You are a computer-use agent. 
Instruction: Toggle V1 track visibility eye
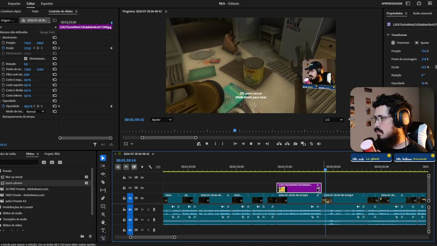[142, 198]
